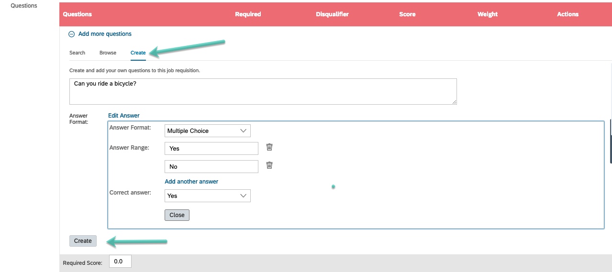Click the Weight column header

pyautogui.click(x=487, y=14)
